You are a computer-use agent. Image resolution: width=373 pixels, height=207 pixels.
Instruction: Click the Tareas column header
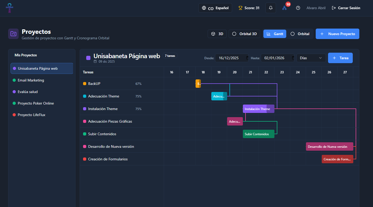click(x=88, y=72)
